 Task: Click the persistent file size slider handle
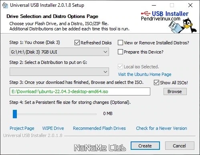15,114
